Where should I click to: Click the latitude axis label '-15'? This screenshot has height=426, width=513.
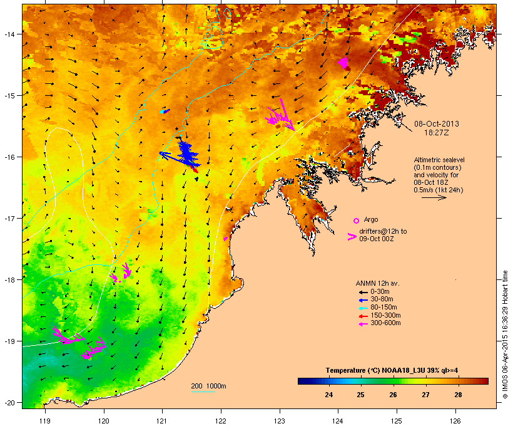pyautogui.click(x=9, y=96)
